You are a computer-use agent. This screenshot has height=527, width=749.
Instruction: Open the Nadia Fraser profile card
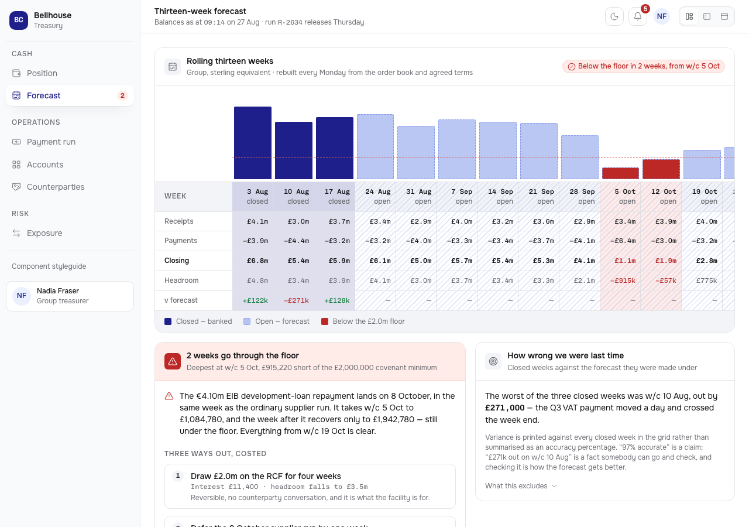click(70, 296)
